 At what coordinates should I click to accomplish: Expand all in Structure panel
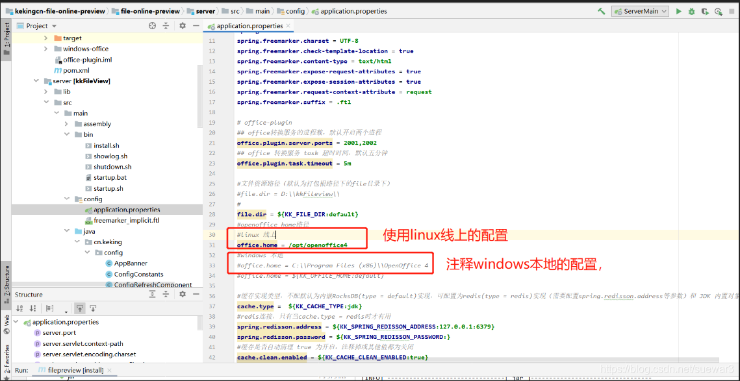click(x=152, y=294)
